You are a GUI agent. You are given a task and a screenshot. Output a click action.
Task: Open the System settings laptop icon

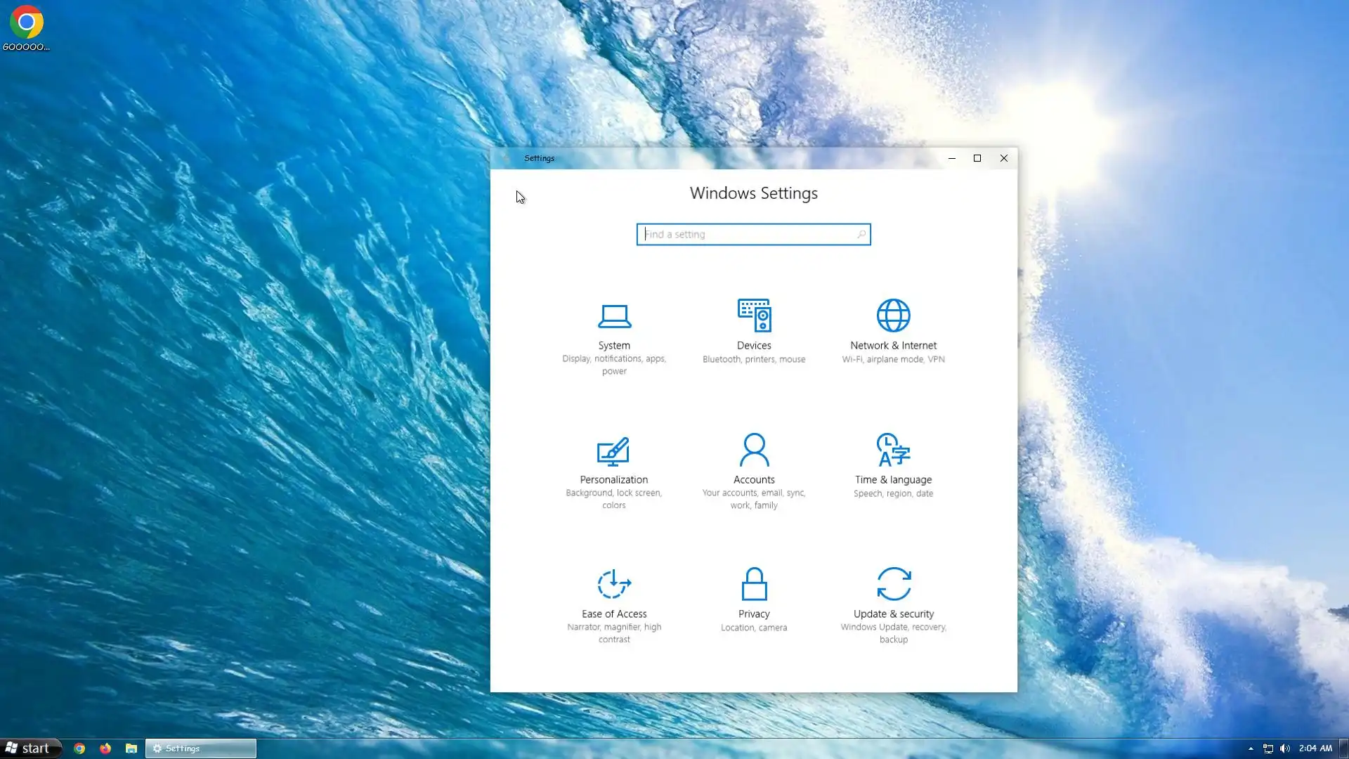click(614, 316)
